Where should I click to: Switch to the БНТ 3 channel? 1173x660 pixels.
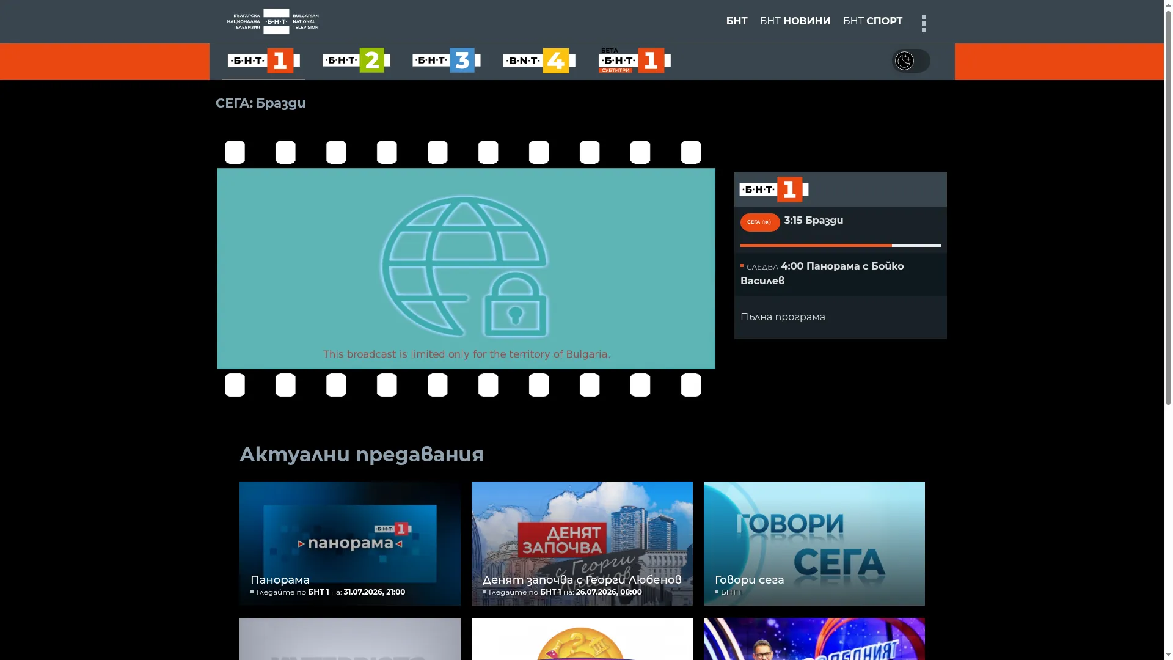pos(447,61)
